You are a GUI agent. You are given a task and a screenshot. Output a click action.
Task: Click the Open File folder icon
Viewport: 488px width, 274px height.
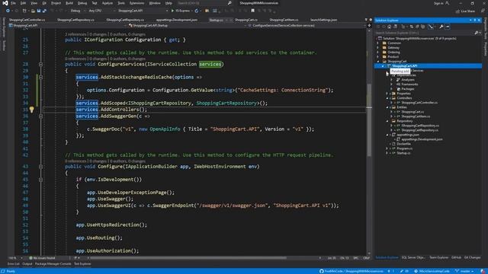click(33, 11)
